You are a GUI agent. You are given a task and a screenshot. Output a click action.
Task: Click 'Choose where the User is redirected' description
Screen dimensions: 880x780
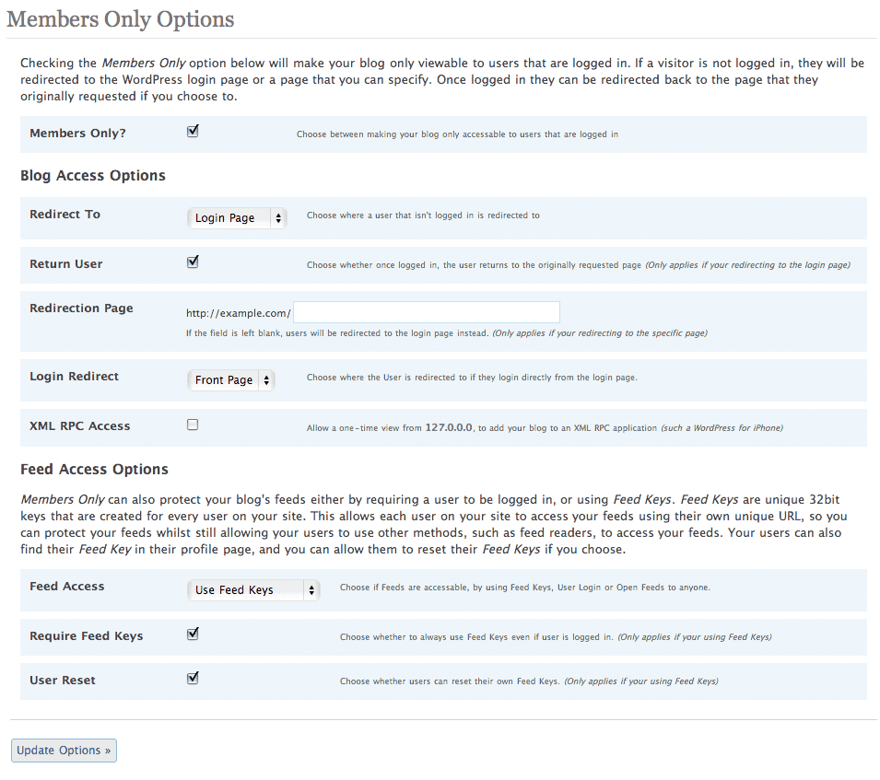472,378
